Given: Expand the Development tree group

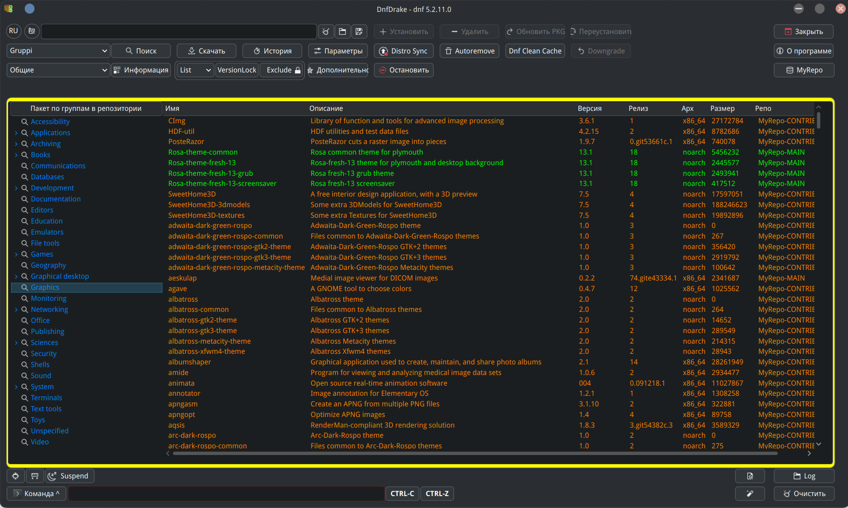Looking at the screenshot, I should pos(16,188).
